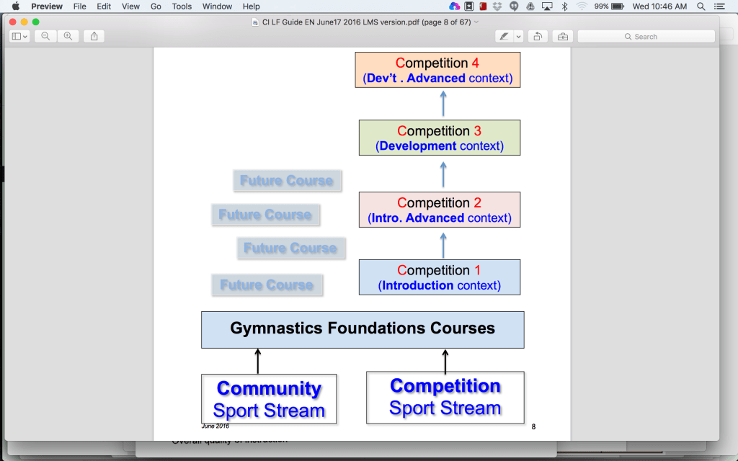This screenshot has height=461, width=738.
Task: Open the Share button in toolbar
Action: pos(94,36)
